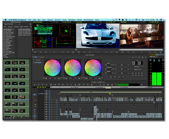This screenshot has width=169, height=139.
Task: Click the Mark Out bracket icon in timeline toolbar
Action: click(x=71, y=85)
